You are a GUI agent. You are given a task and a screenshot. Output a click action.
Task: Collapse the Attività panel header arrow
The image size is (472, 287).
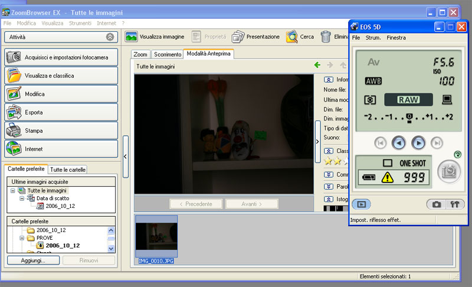(x=110, y=37)
